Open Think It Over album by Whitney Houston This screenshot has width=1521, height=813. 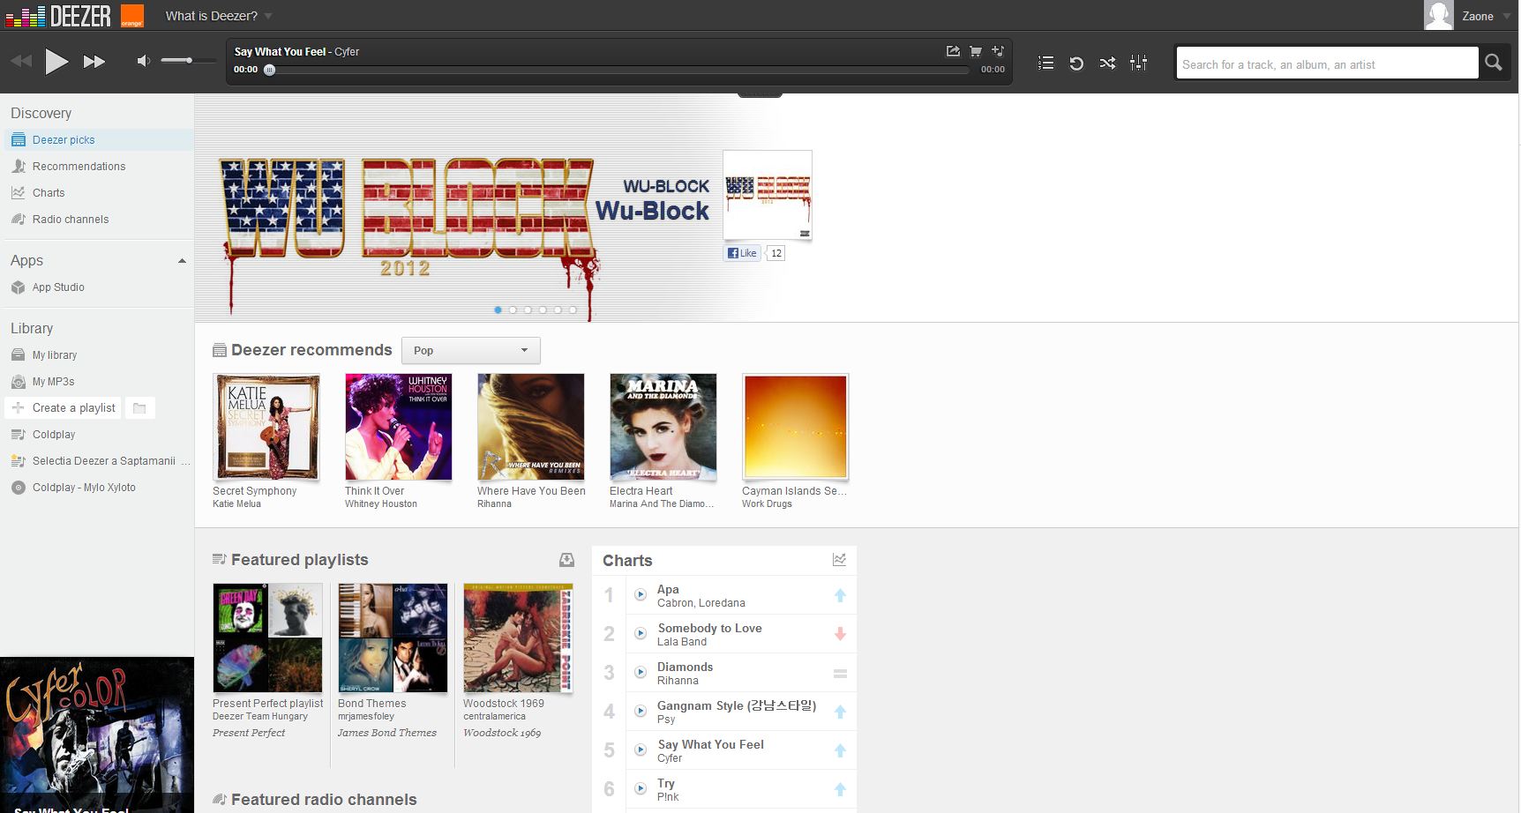399,427
